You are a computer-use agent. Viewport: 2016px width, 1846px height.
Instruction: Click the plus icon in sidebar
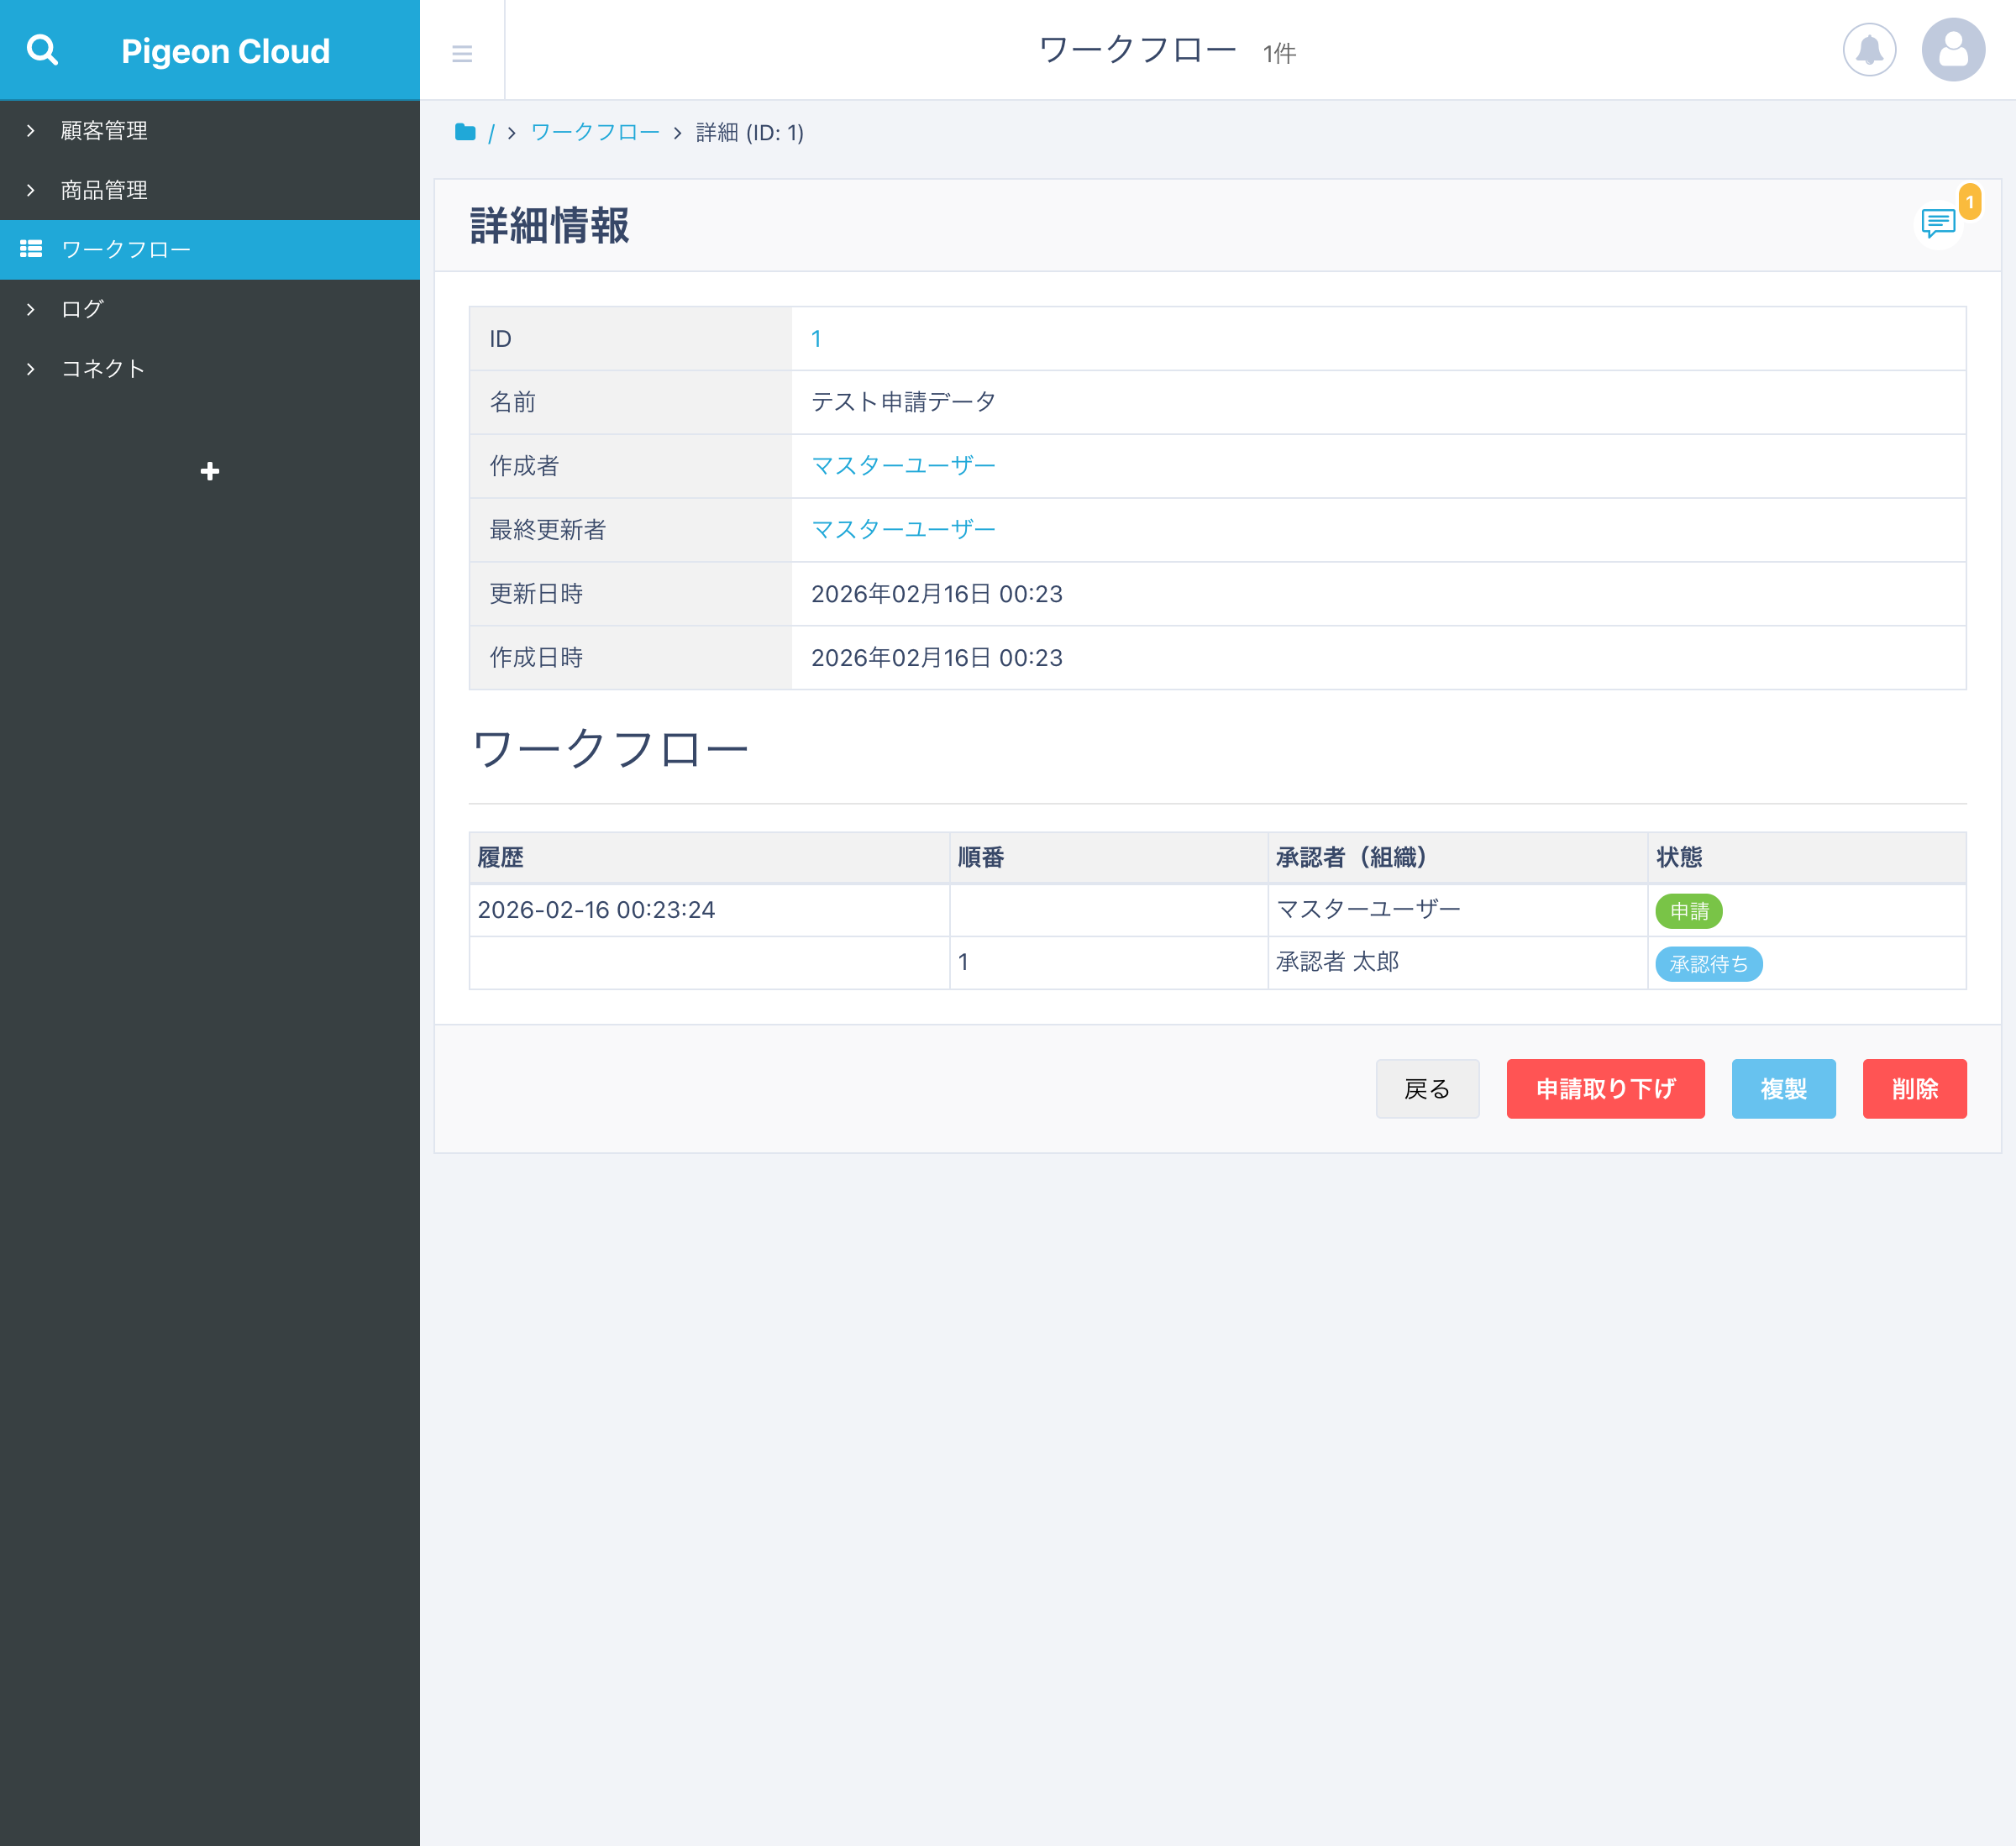click(209, 471)
